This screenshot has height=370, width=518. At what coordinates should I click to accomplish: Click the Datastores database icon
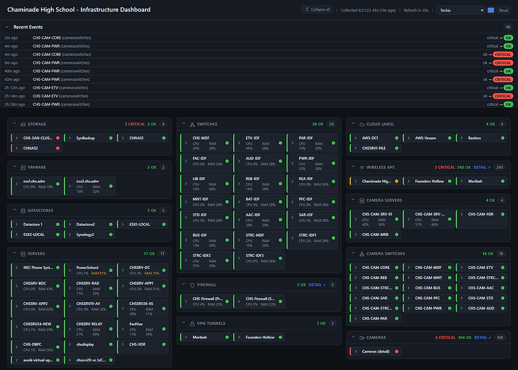[x=23, y=211]
